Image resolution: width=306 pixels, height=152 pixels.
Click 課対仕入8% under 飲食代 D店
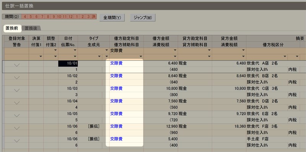point(257,108)
